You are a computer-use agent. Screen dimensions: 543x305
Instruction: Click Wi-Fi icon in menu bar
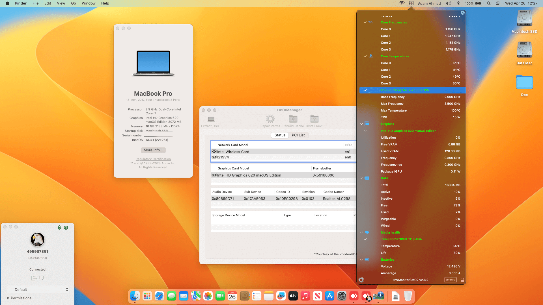pyautogui.click(x=402, y=3)
